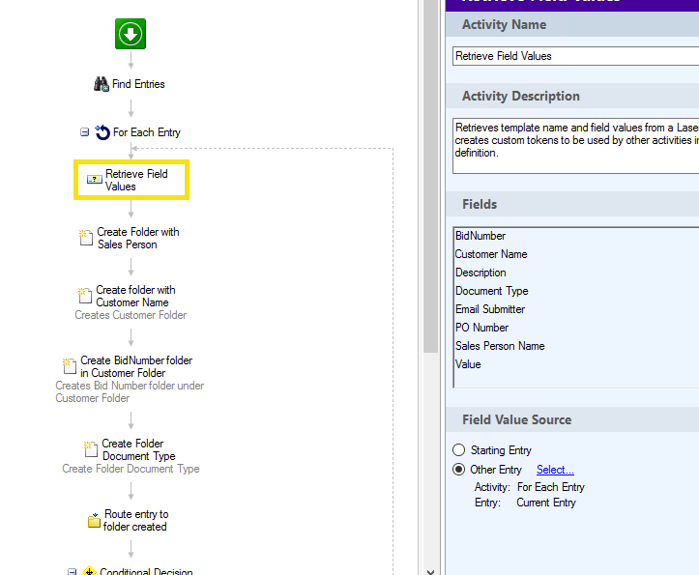The width and height of the screenshot is (699, 575).
Task: Select Email Submitter in the Fields list
Action: [490, 309]
